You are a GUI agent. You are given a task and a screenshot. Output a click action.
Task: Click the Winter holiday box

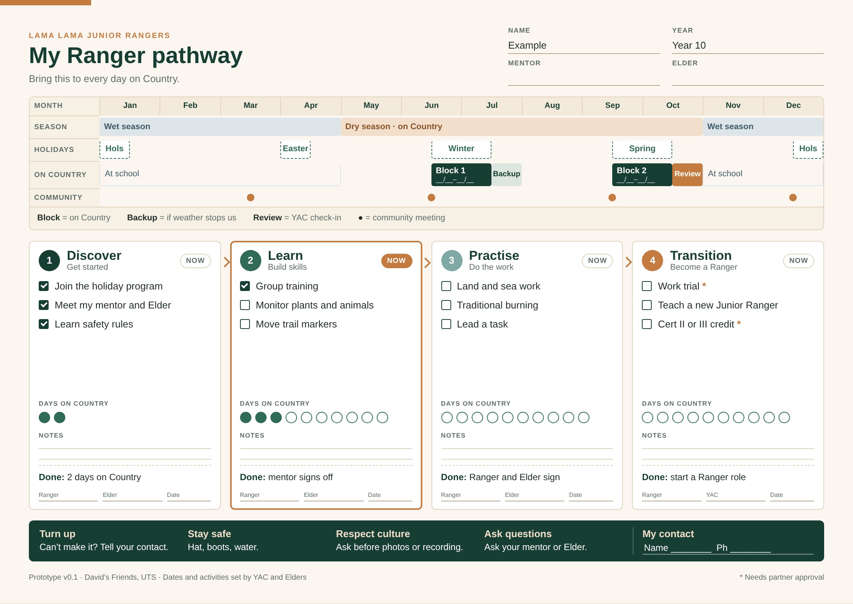(461, 149)
